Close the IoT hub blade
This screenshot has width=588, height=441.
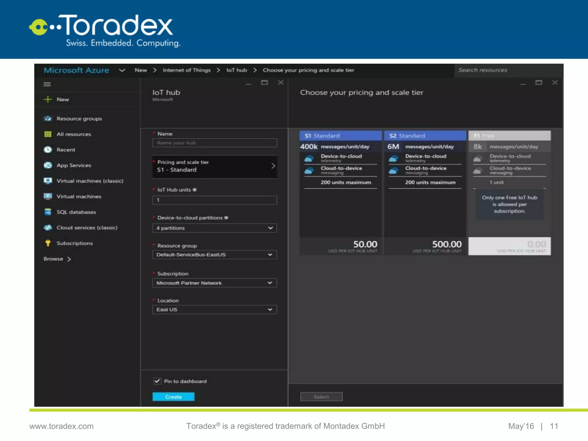pos(281,83)
